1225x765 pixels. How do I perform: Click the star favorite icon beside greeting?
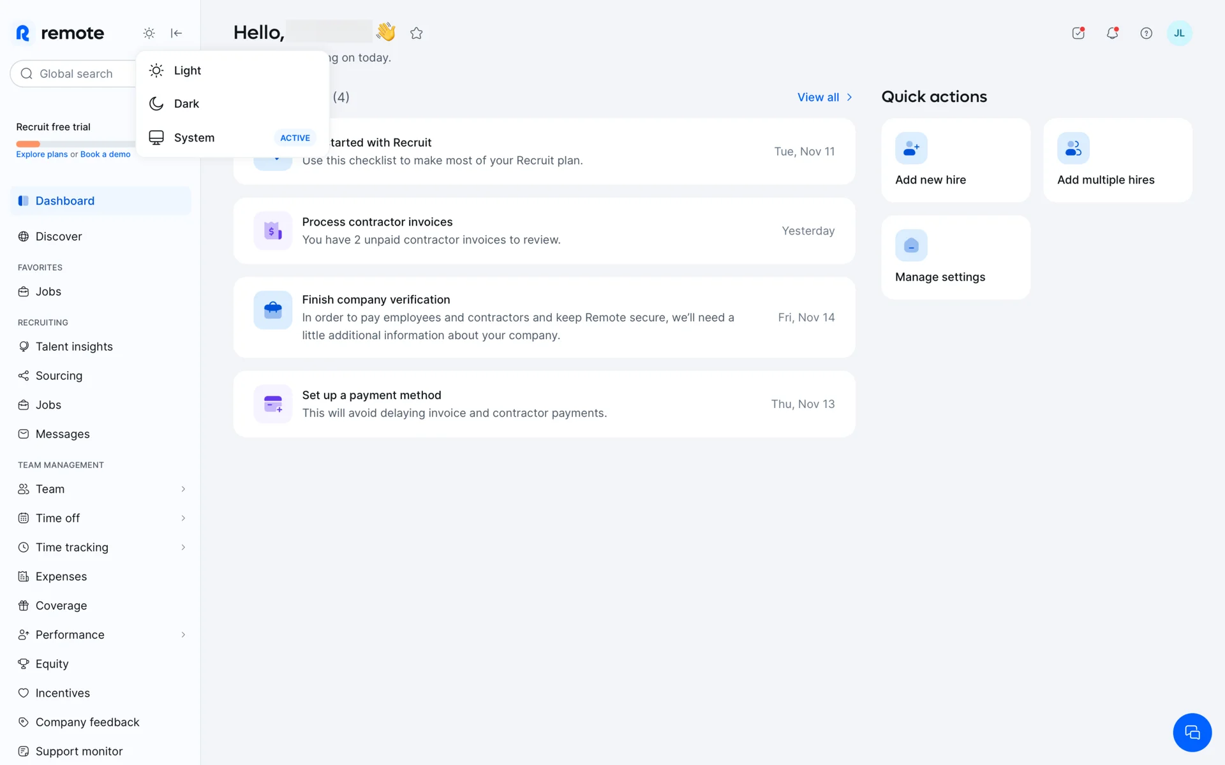pyautogui.click(x=417, y=33)
